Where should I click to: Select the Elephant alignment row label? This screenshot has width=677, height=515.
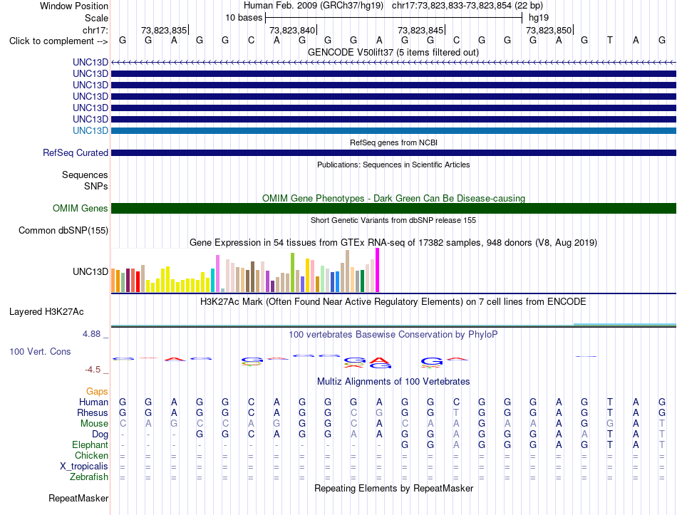(x=90, y=445)
